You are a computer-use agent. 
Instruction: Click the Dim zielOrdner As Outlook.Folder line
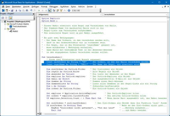pos(66,69)
